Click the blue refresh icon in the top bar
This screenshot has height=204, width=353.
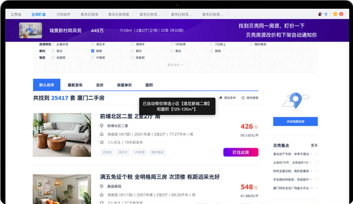[326, 14]
